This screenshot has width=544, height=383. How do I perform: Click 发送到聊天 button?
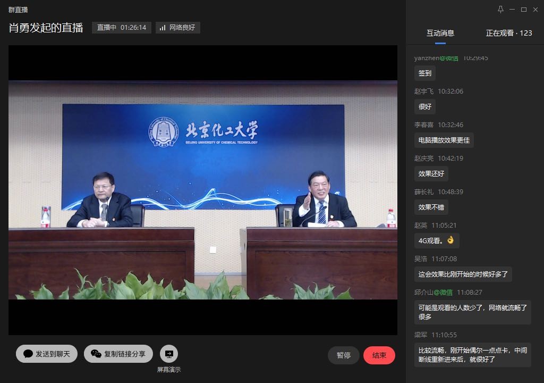coord(47,354)
